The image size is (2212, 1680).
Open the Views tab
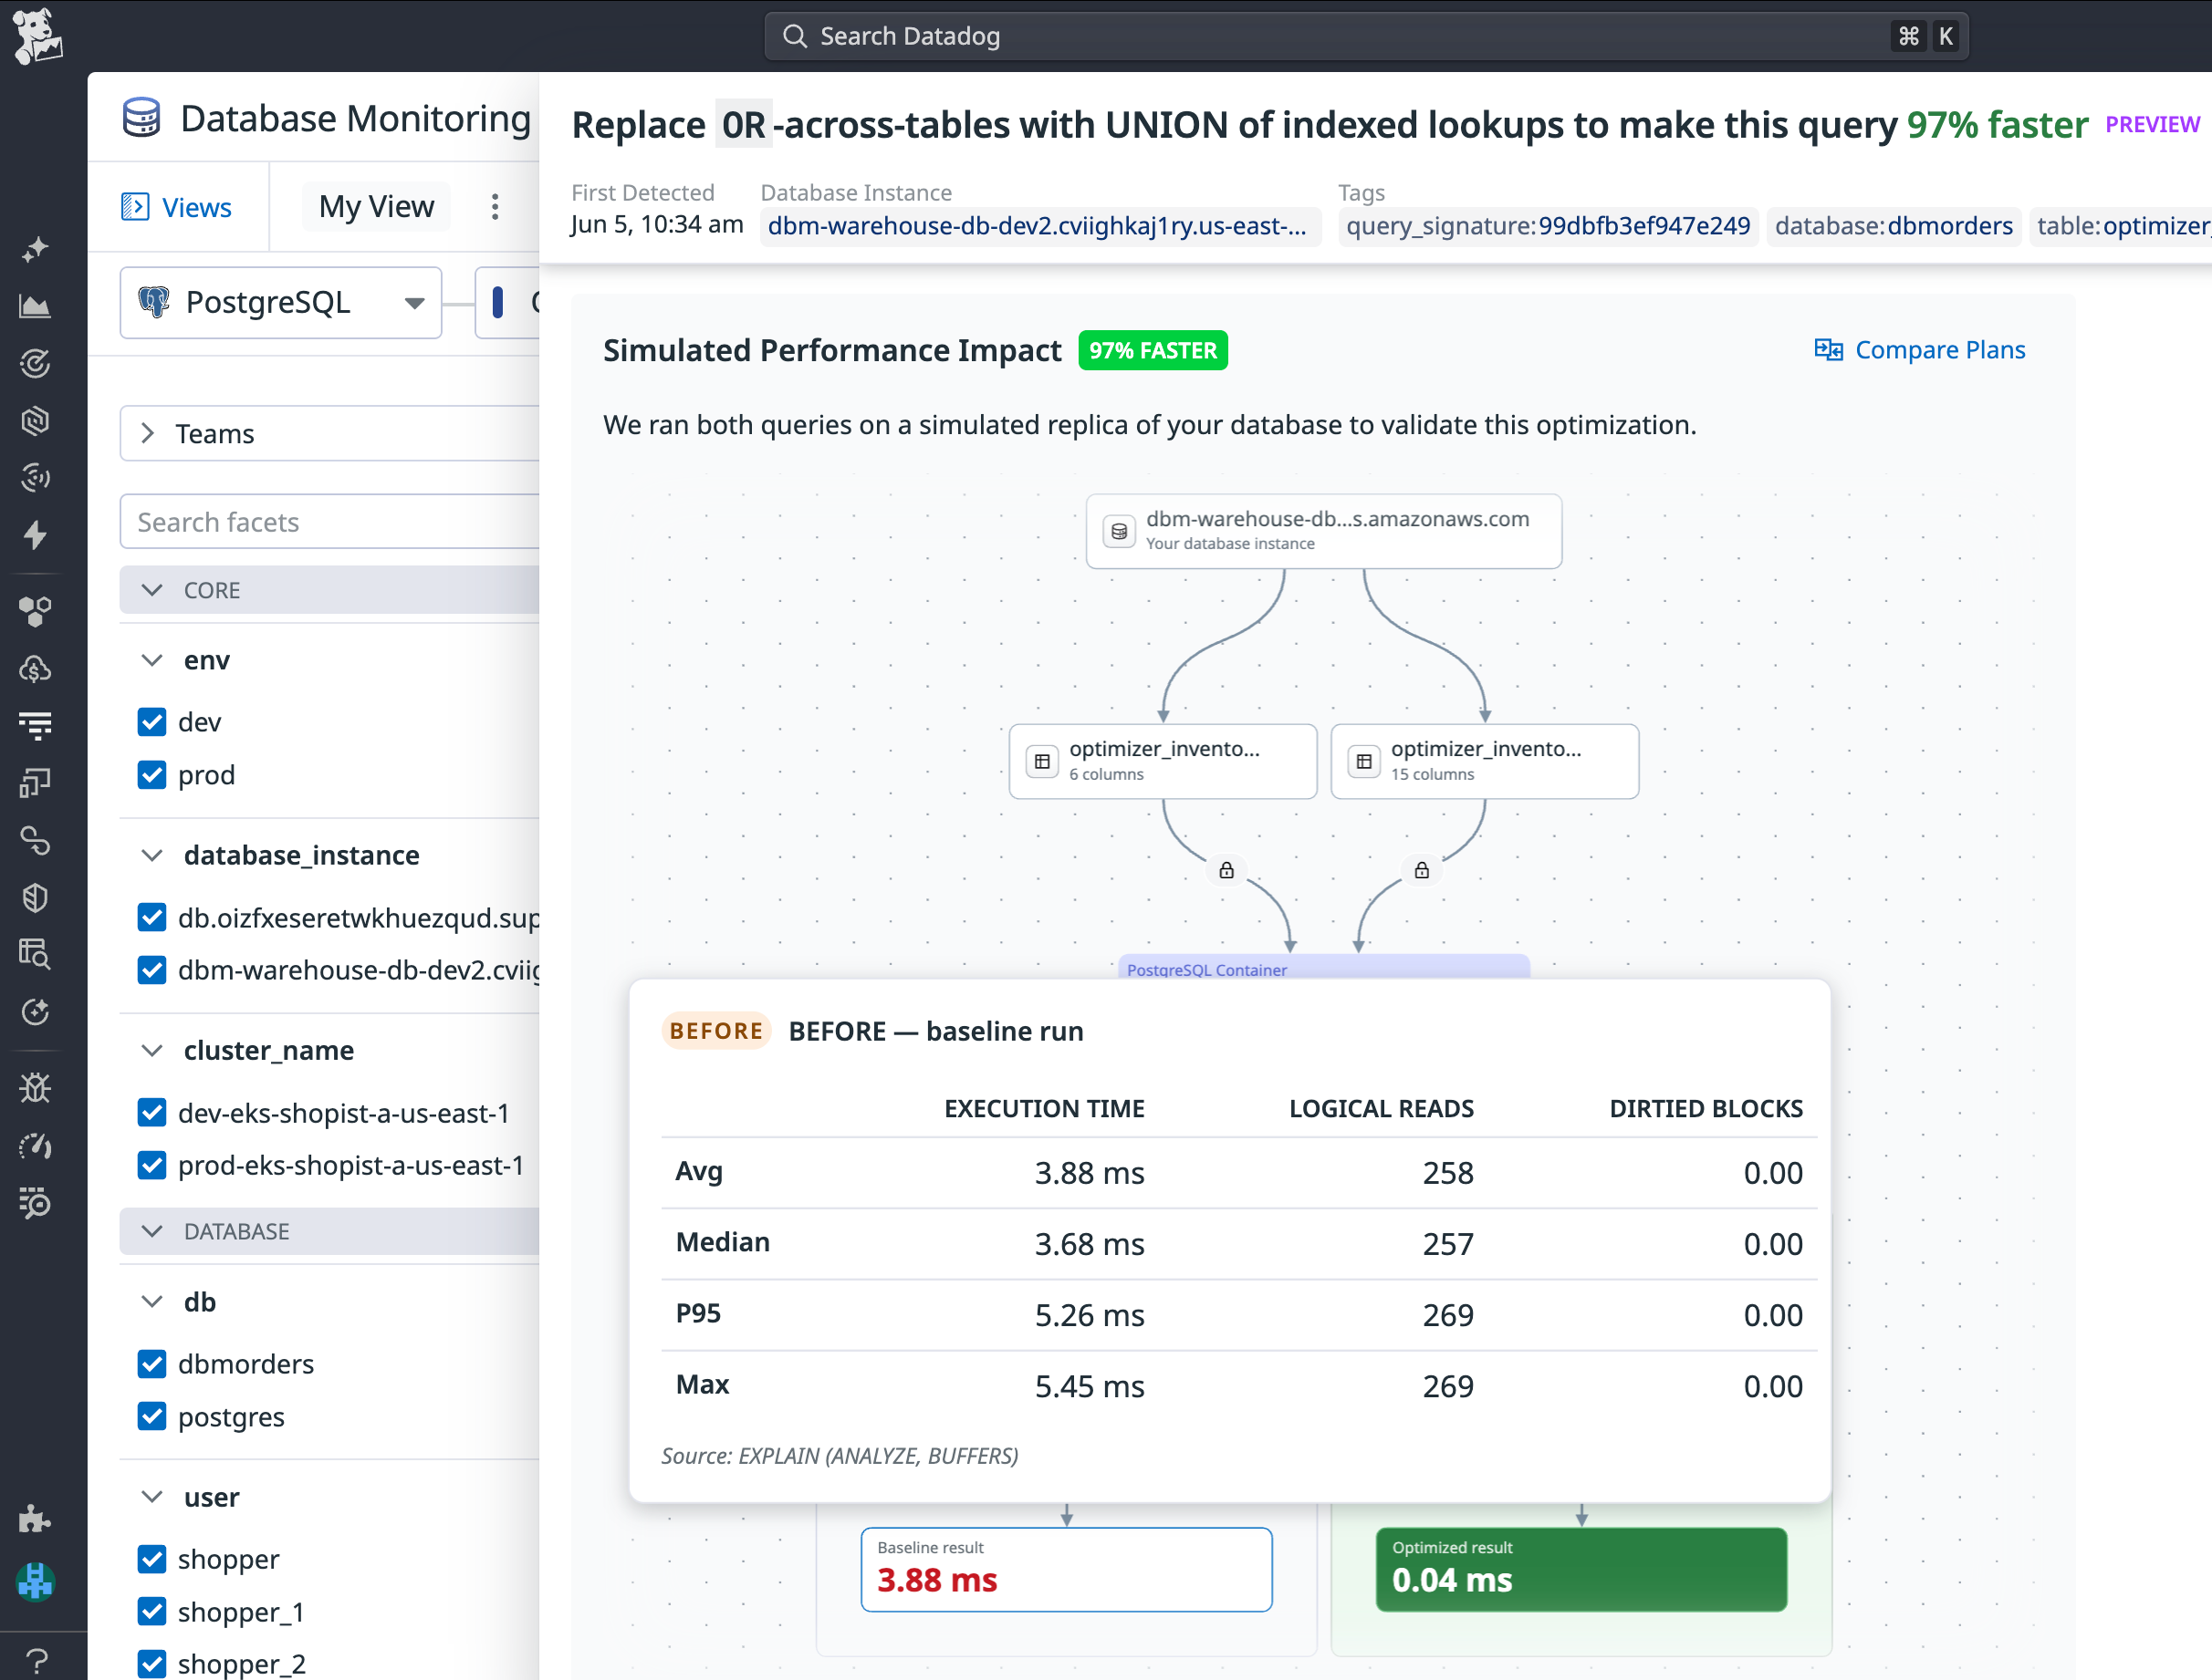176,207
